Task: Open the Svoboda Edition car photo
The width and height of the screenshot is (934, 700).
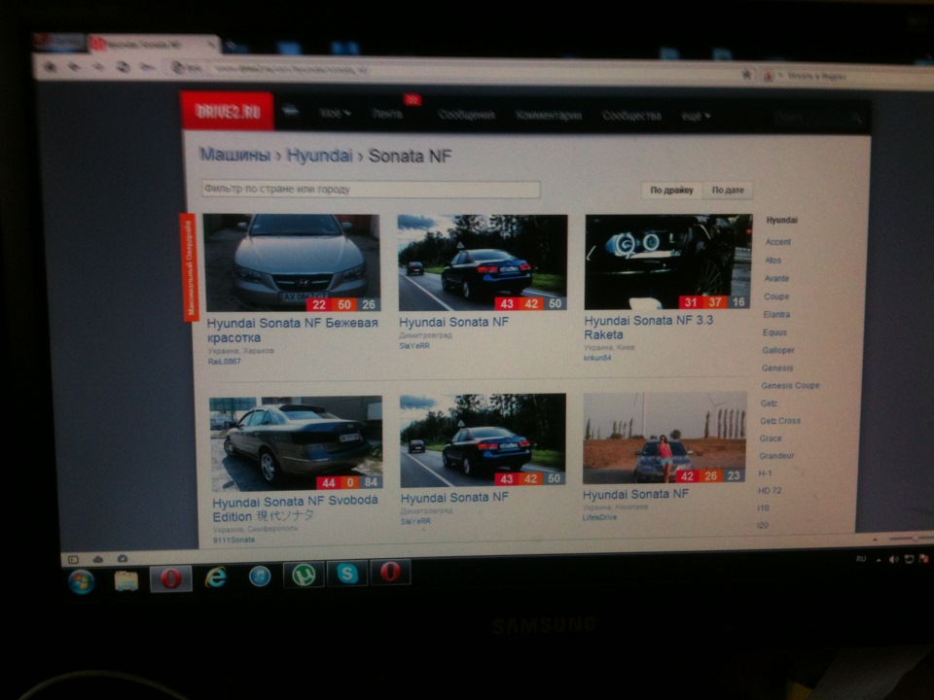Action: 296,443
